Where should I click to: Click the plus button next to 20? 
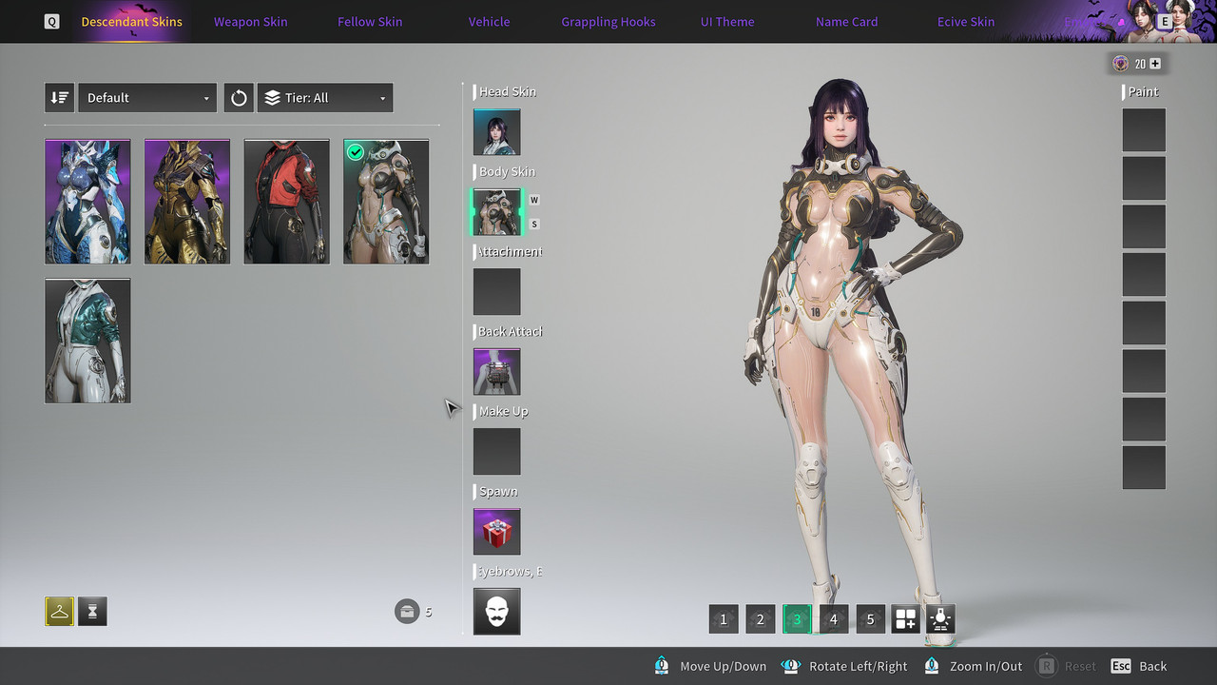click(1155, 64)
